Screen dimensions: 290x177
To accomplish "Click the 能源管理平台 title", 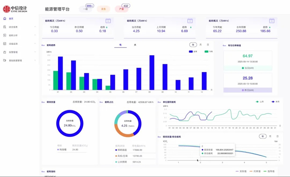I will 57,9.
